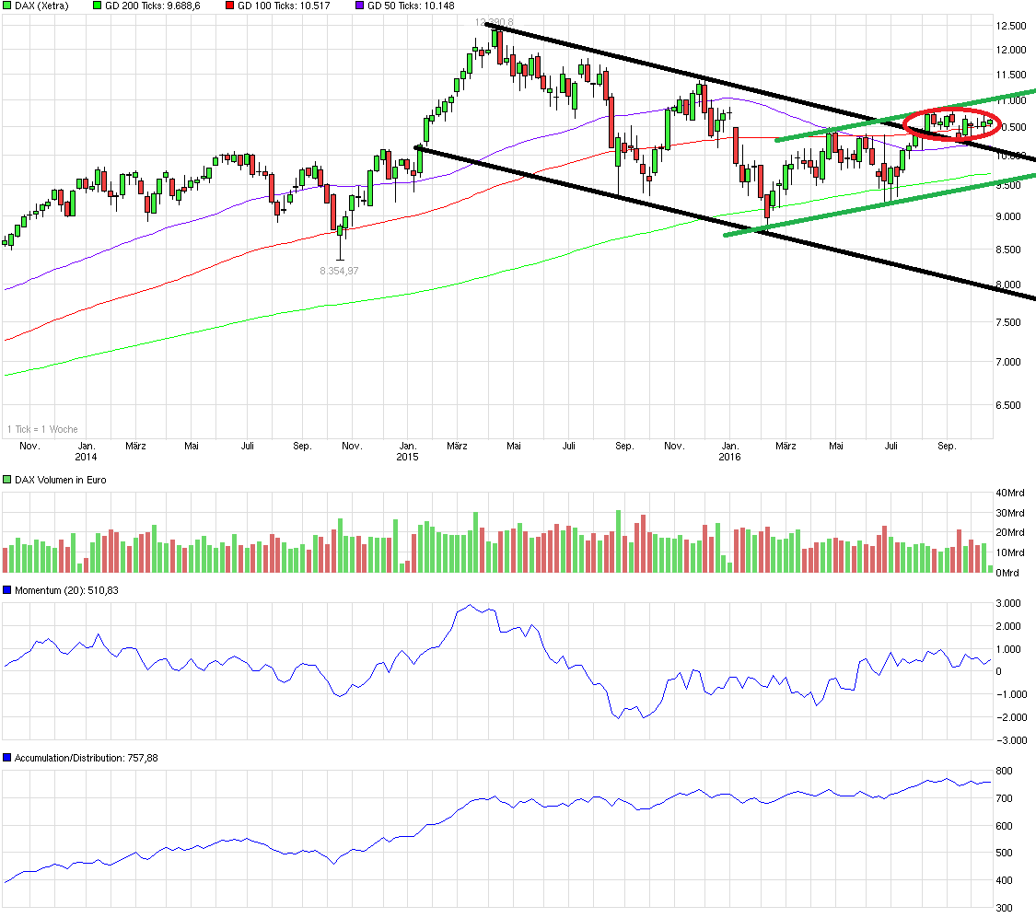Click the chart low label 8.354,97
Viewport: 1036px width, 918px height.
pyautogui.click(x=339, y=271)
